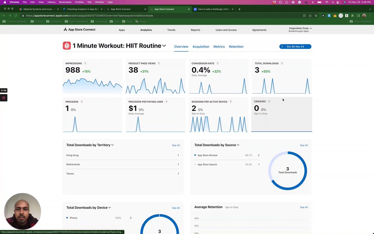Click the App Store Connect logo link

[x=79, y=30]
